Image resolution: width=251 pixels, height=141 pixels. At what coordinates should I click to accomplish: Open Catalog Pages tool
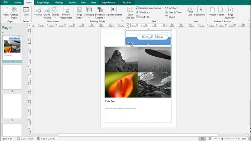point(14,13)
